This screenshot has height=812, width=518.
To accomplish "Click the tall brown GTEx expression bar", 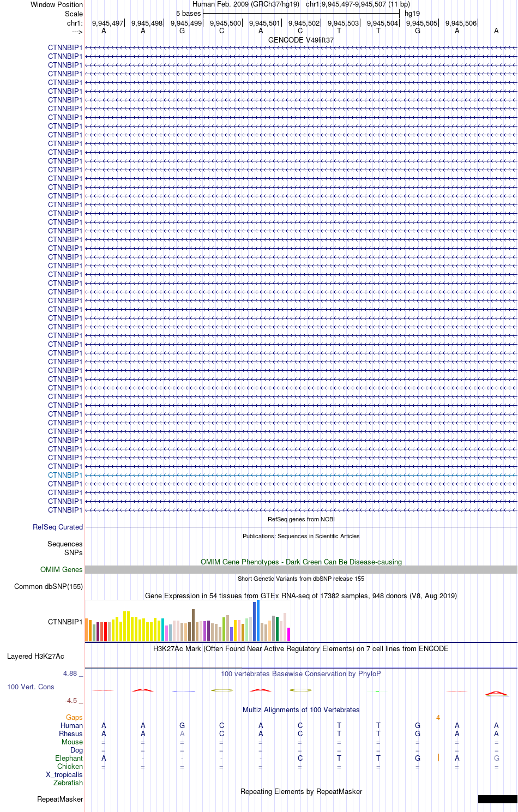I will (x=193, y=625).
